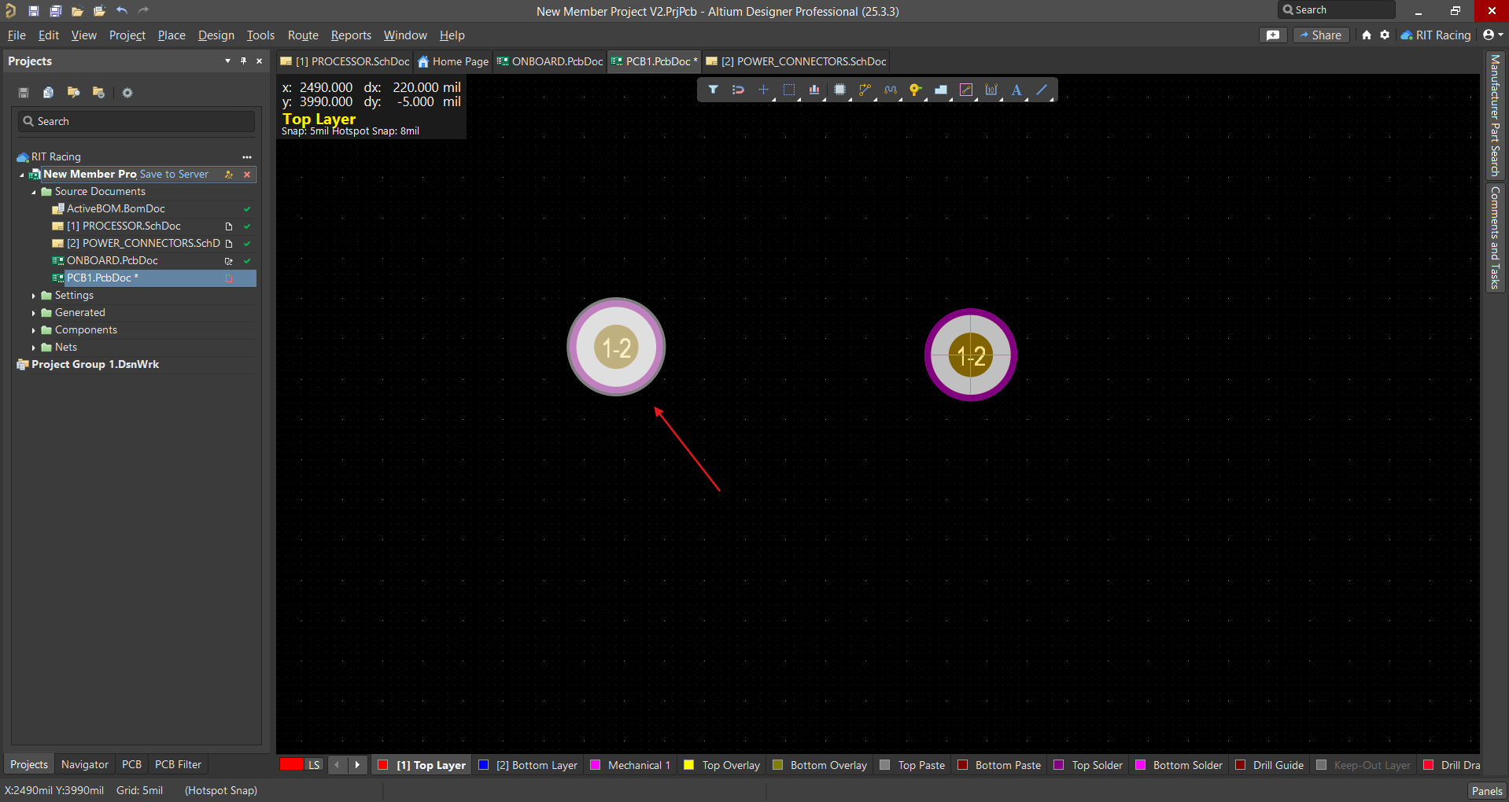The height and width of the screenshot is (802, 1509).
Task: Select the Interactive Length Tuning icon
Action: (890, 90)
